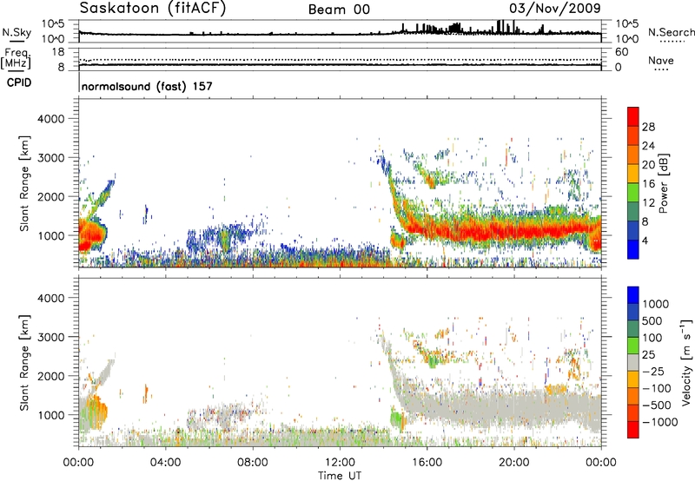Image resolution: width=695 pixels, height=481 pixels.
Task: Click the "16" label on Power colorbar
Action: click(648, 184)
